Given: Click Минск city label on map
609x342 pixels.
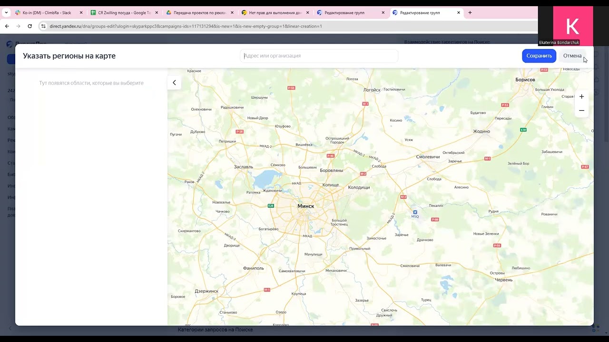Looking at the screenshot, I should (305, 206).
